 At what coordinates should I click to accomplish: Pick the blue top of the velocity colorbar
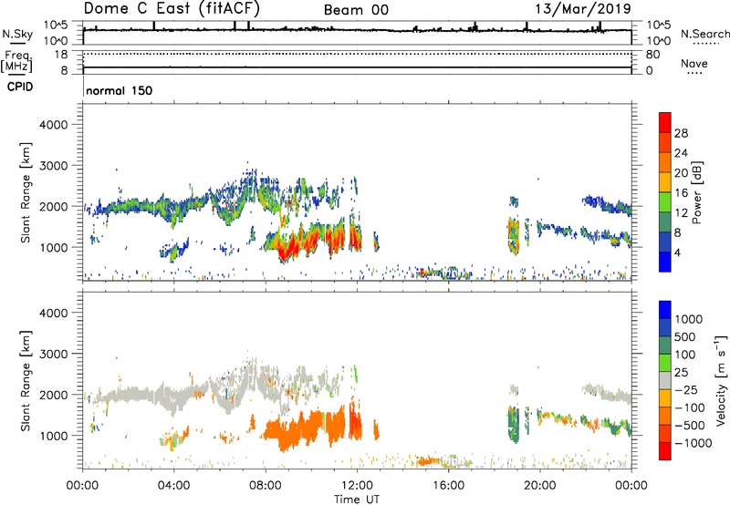(x=665, y=310)
